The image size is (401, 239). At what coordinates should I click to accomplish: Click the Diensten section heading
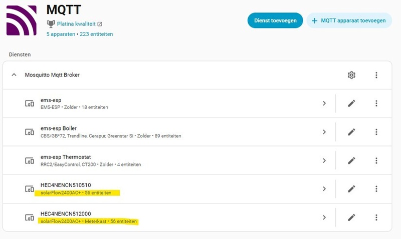(20, 54)
